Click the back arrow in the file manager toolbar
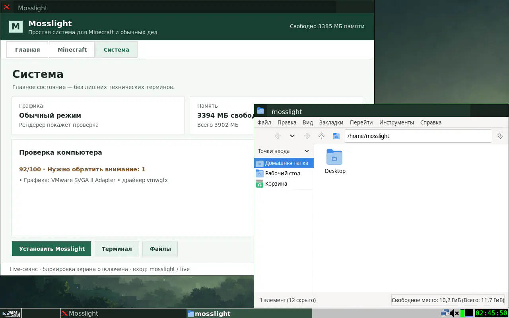 tap(278, 136)
